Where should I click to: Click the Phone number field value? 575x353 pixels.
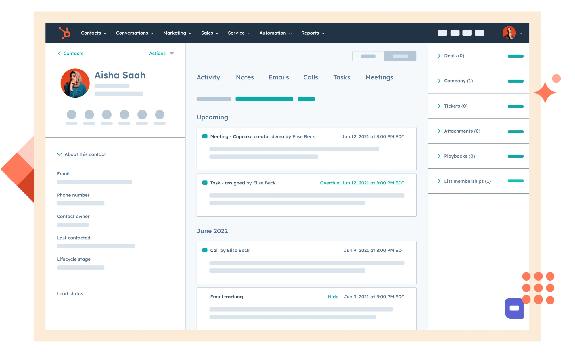80,203
